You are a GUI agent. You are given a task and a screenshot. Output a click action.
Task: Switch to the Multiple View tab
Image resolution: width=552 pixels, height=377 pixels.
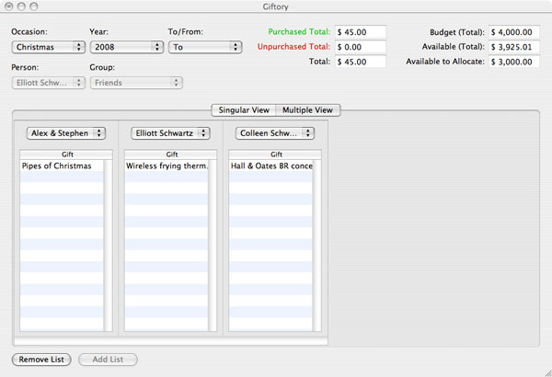pos(309,110)
